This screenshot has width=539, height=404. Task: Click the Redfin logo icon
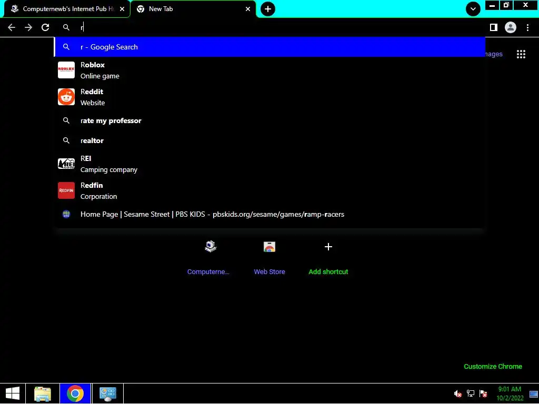[x=66, y=190]
